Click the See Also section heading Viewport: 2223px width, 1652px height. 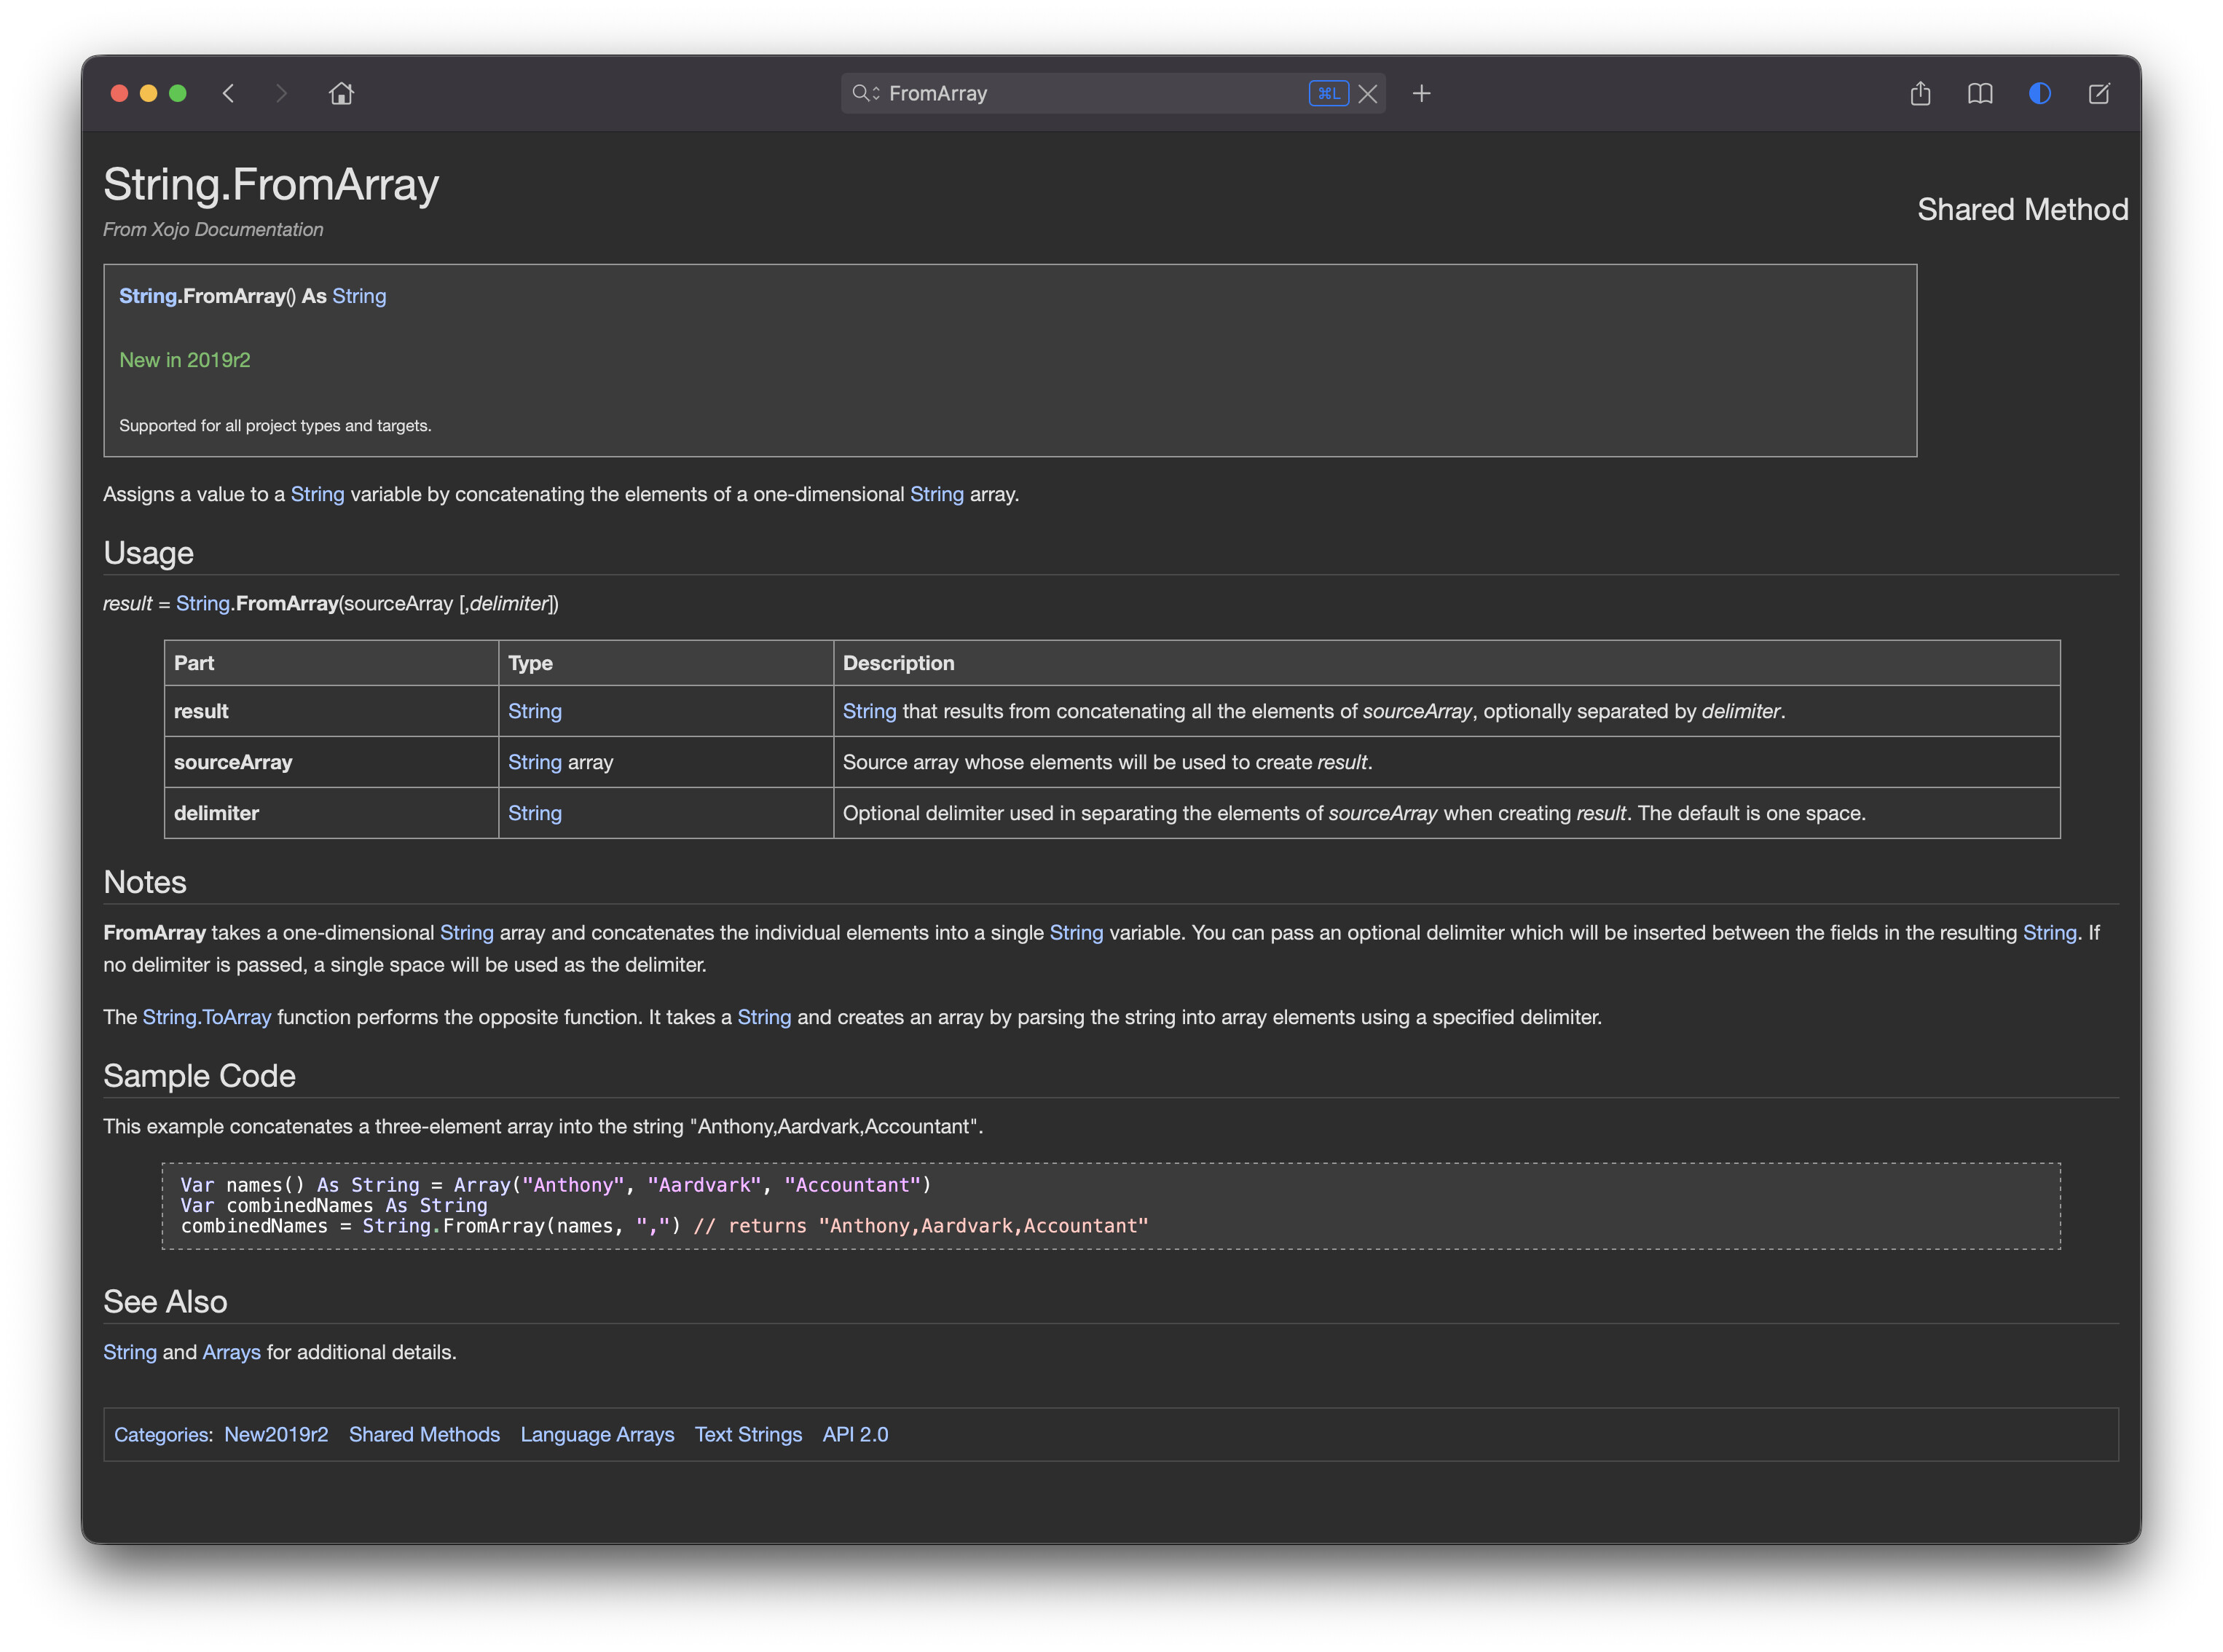(165, 1302)
